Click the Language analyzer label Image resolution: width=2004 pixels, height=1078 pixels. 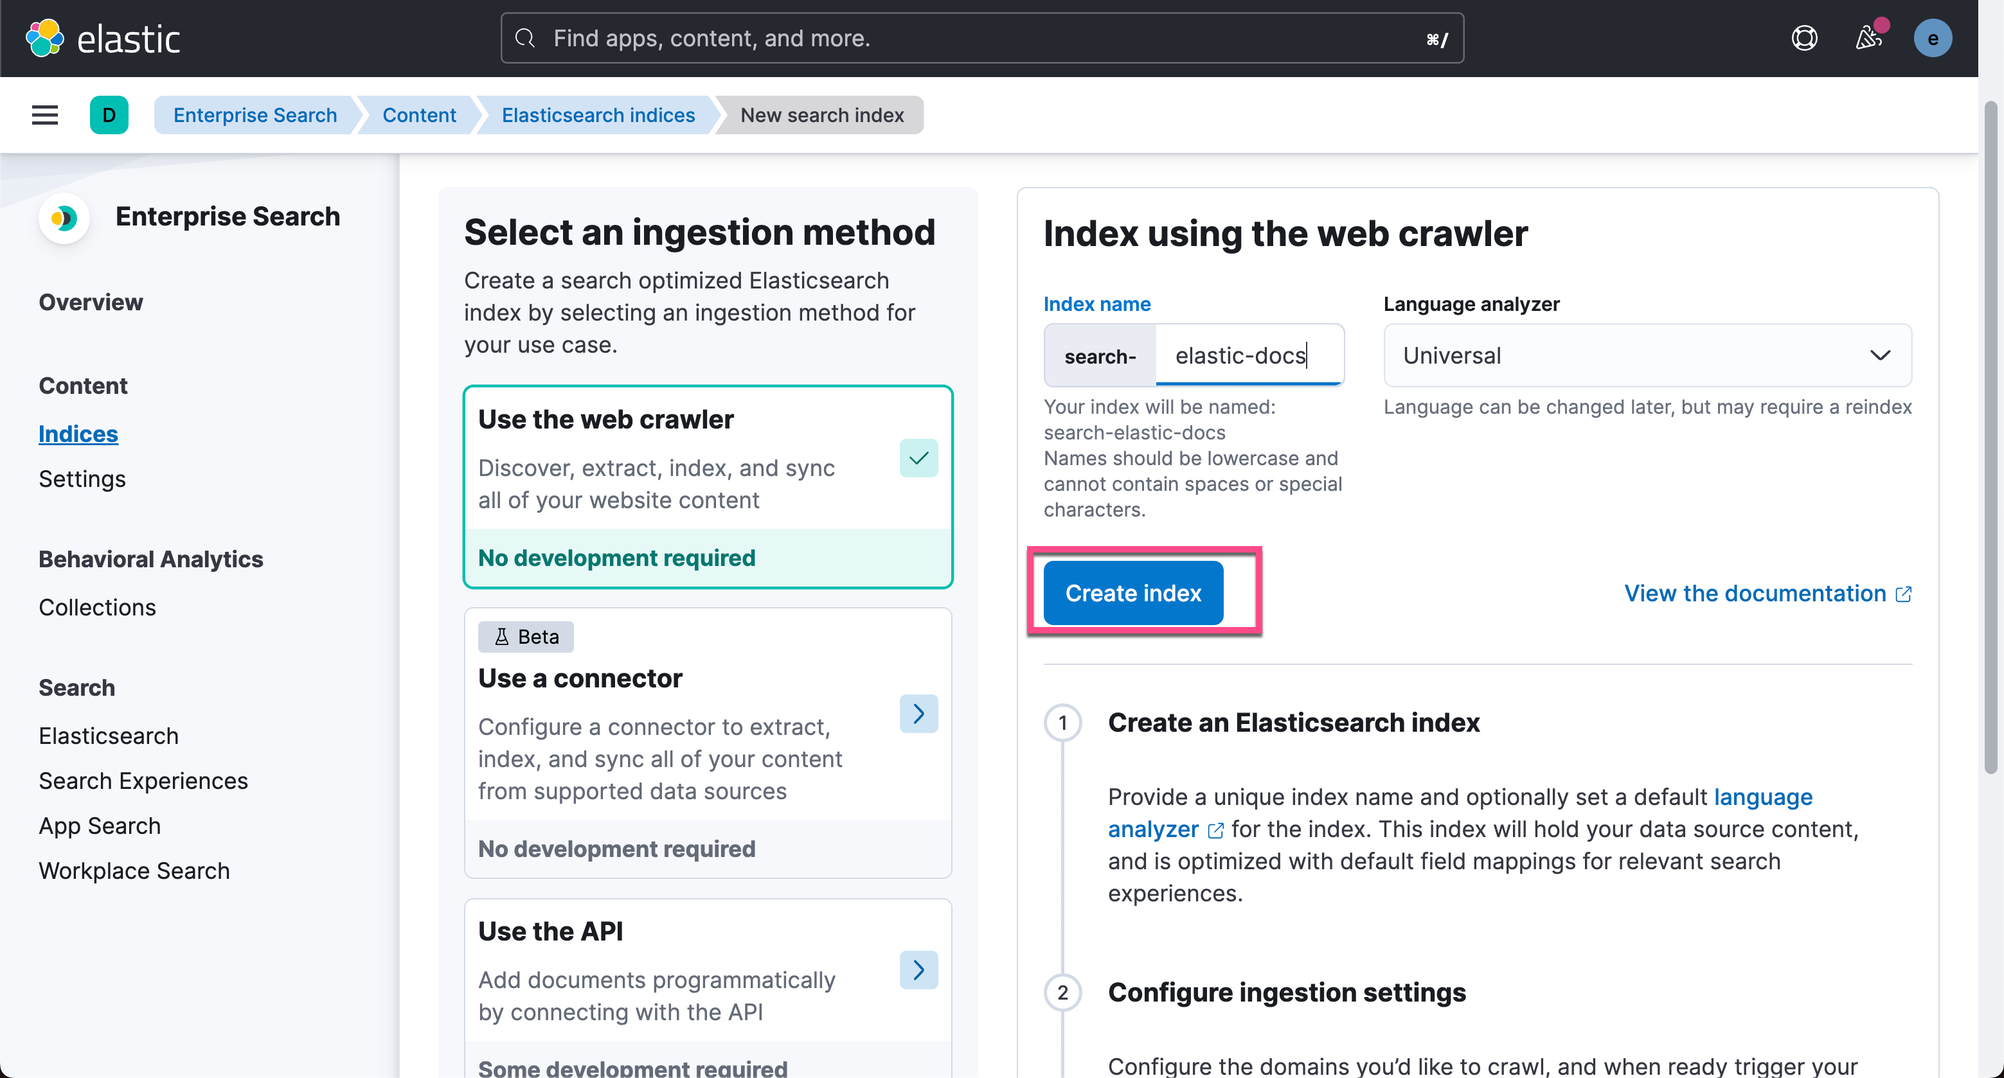(x=1471, y=304)
